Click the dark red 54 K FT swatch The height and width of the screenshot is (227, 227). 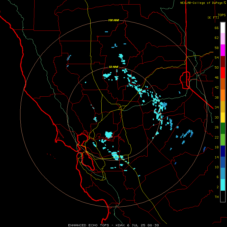point(223,61)
